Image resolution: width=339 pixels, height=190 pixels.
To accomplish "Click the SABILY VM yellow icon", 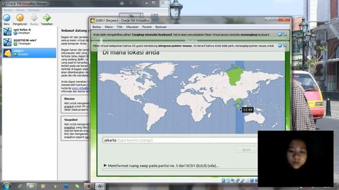I will click(x=7, y=53).
